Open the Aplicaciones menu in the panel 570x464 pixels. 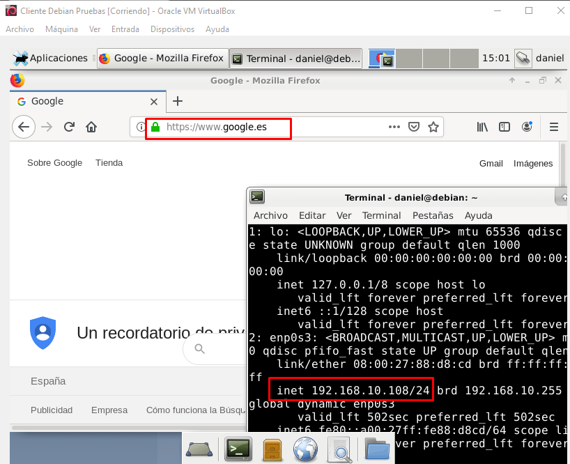point(51,59)
